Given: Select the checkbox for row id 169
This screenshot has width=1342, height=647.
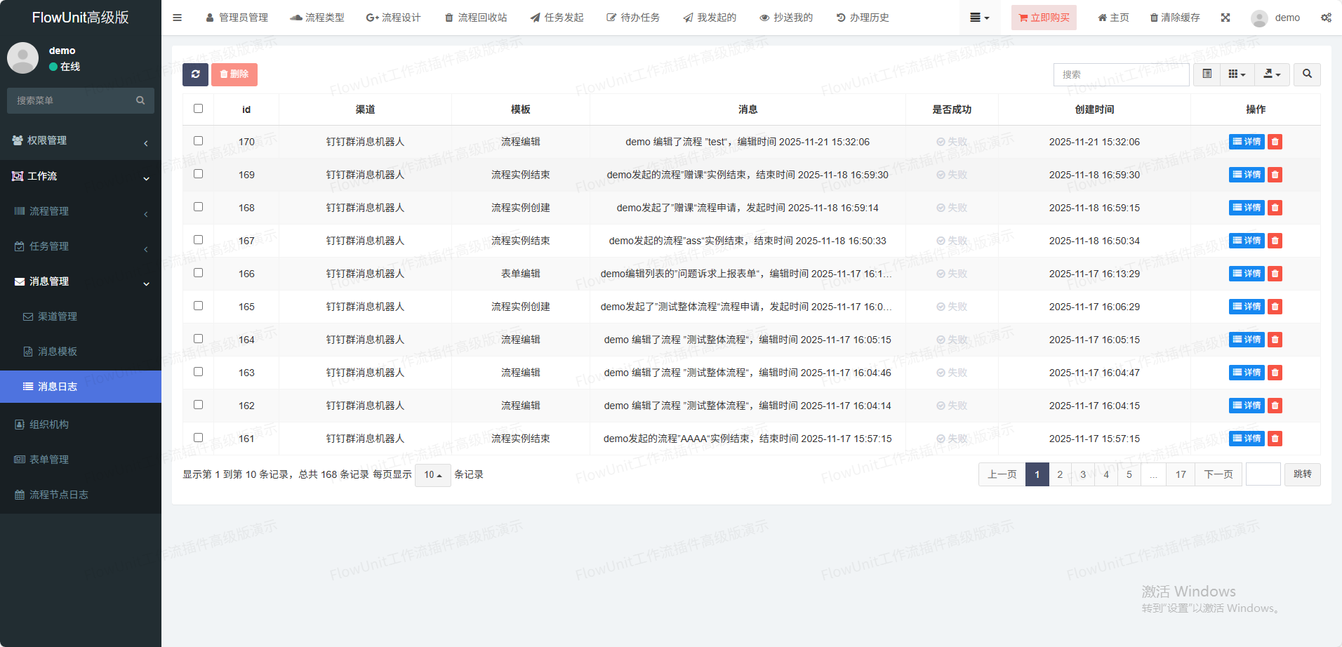Looking at the screenshot, I should click(199, 174).
